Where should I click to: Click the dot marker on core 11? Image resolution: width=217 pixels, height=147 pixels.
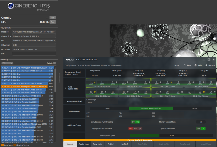coord(204,82)
